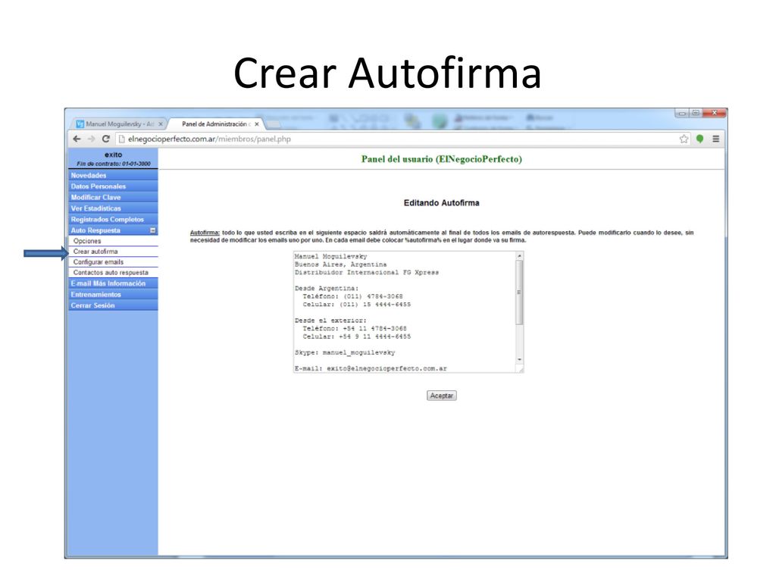
Task: Bookmark the page with the star icon
Action: 684,139
